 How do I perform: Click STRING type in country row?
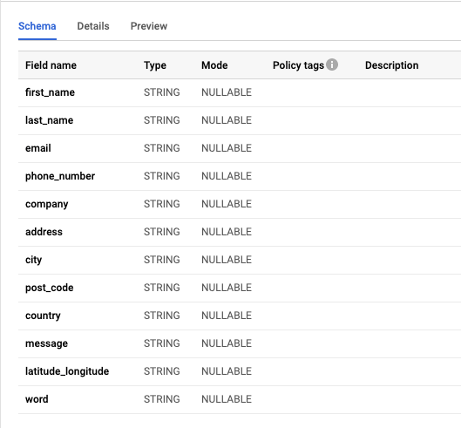coord(162,316)
